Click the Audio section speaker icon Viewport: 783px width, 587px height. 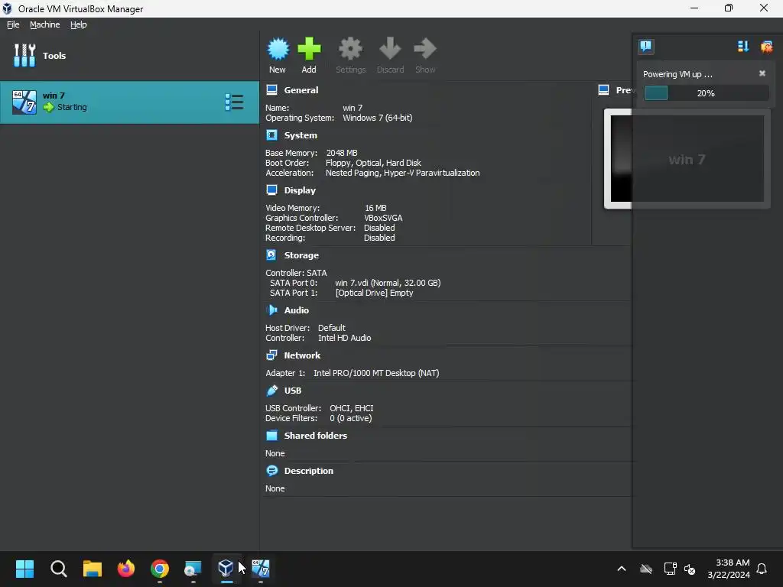coord(271,310)
